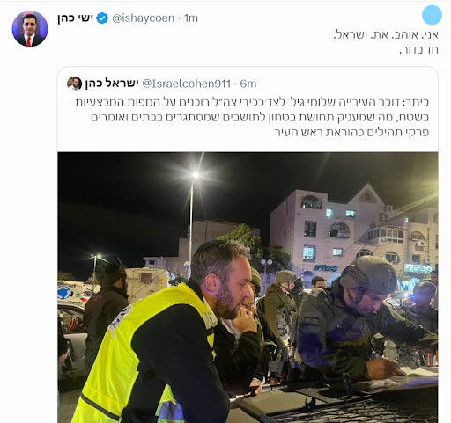Click the blue verified badge icon
Viewport: 451px width, 423px height.
coord(102,18)
